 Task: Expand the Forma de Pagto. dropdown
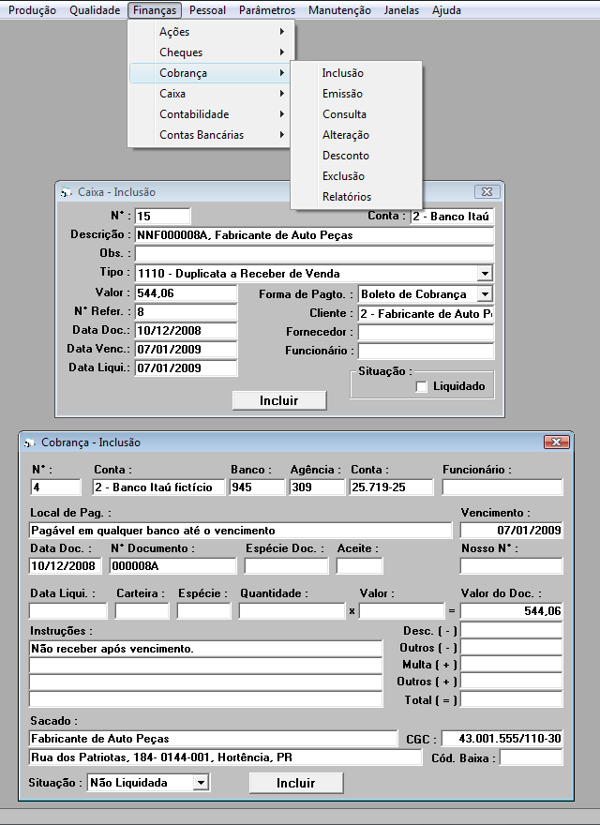pyautogui.click(x=484, y=294)
